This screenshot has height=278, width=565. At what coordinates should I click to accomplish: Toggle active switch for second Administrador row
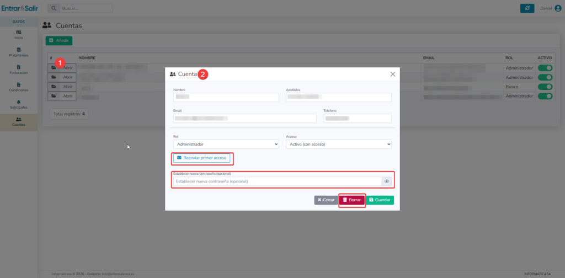pyautogui.click(x=545, y=77)
